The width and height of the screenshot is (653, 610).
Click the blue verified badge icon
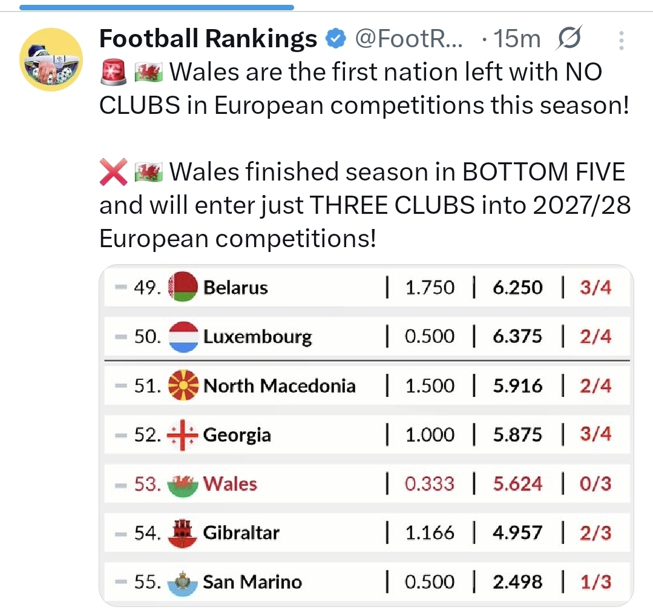pyautogui.click(x=335, y=39)
